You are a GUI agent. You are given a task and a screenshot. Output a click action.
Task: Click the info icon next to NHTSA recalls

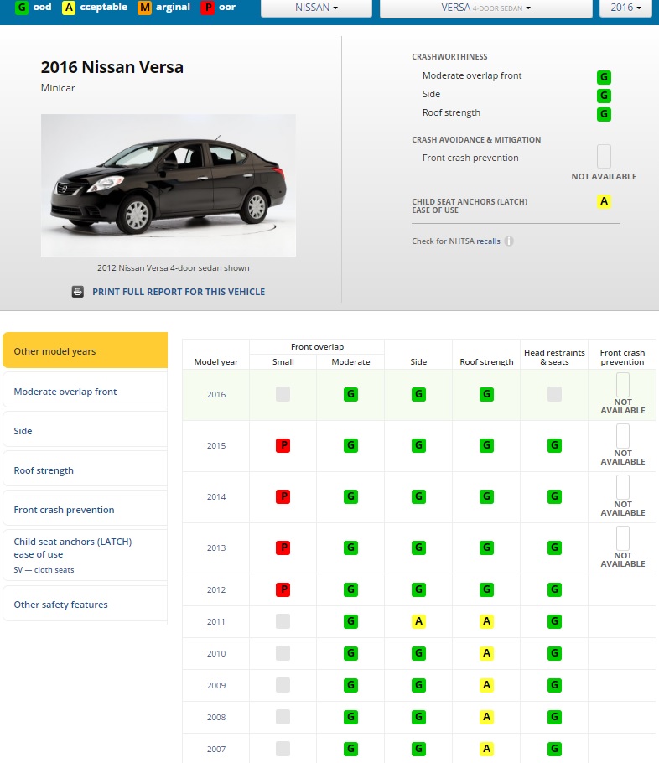point(509,241)
